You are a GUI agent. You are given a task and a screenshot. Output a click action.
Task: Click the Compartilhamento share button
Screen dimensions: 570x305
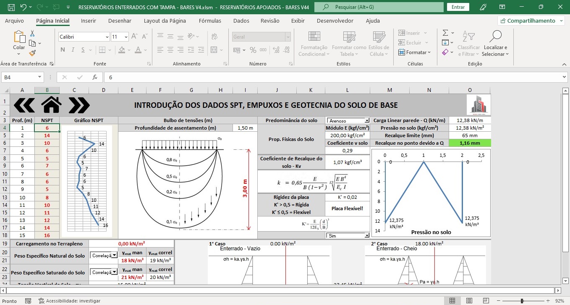coord(531,21)
